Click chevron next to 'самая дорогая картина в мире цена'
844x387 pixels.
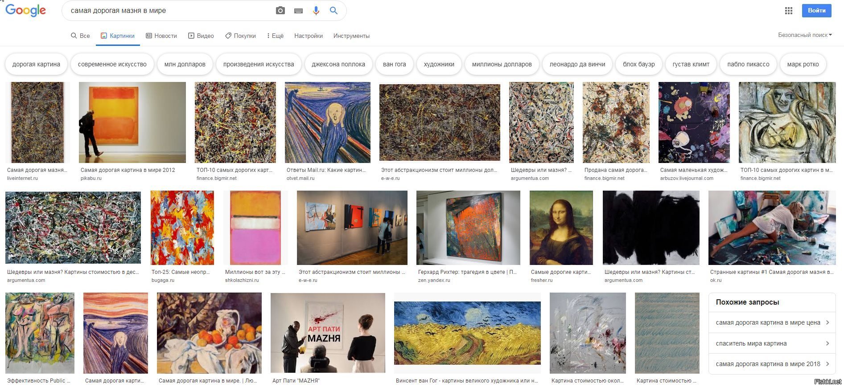[828, 322]
